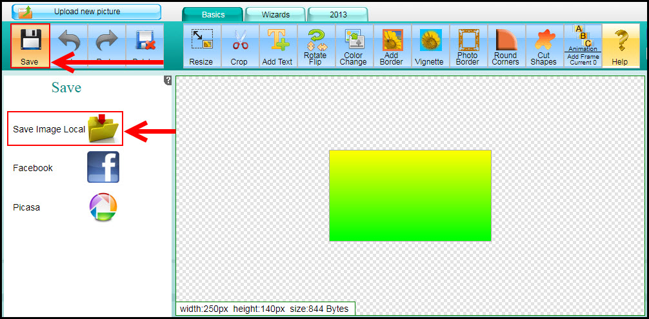
Task: Open the 2013 tab
Action: 337,14
